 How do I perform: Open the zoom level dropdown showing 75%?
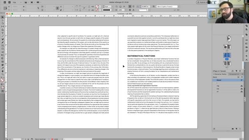tap(21, 2)
